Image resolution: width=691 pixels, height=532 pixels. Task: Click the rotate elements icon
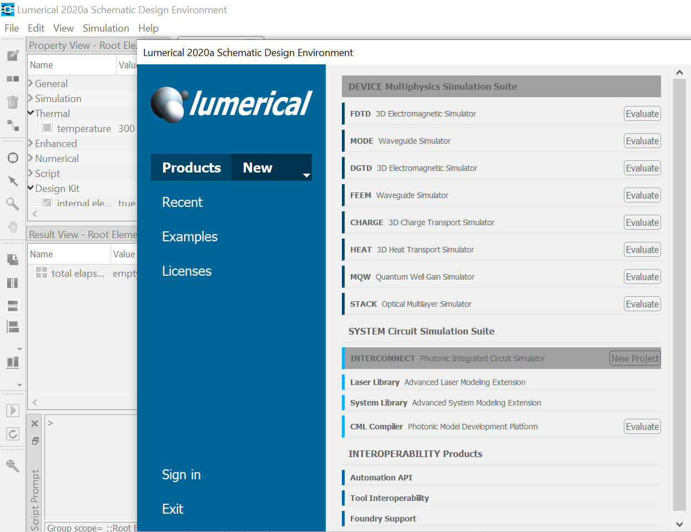(x=13, y=260)
